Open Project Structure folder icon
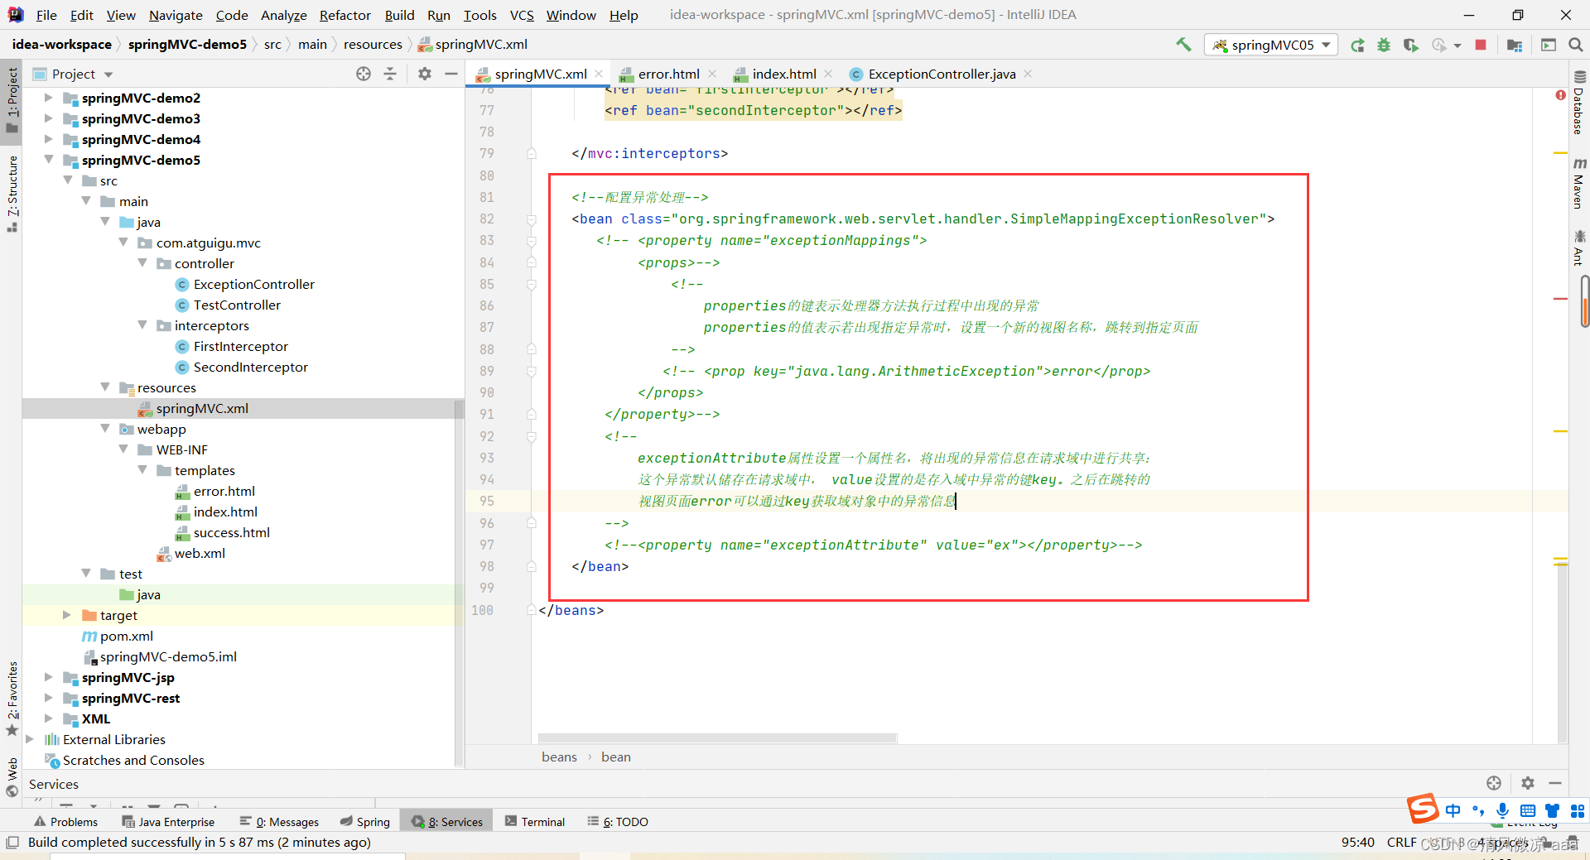The height and width of the screenshot is (860, 1590). 1515,45
